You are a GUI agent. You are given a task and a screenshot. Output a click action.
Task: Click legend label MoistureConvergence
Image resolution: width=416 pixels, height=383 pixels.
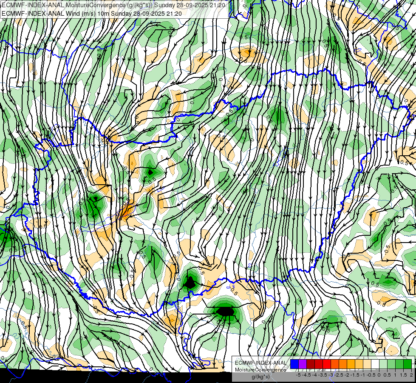click(260, 370)
